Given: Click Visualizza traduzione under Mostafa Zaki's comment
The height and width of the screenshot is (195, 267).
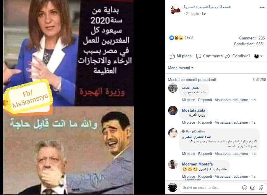Looking at the screenshot, I should tap(231, 122).
